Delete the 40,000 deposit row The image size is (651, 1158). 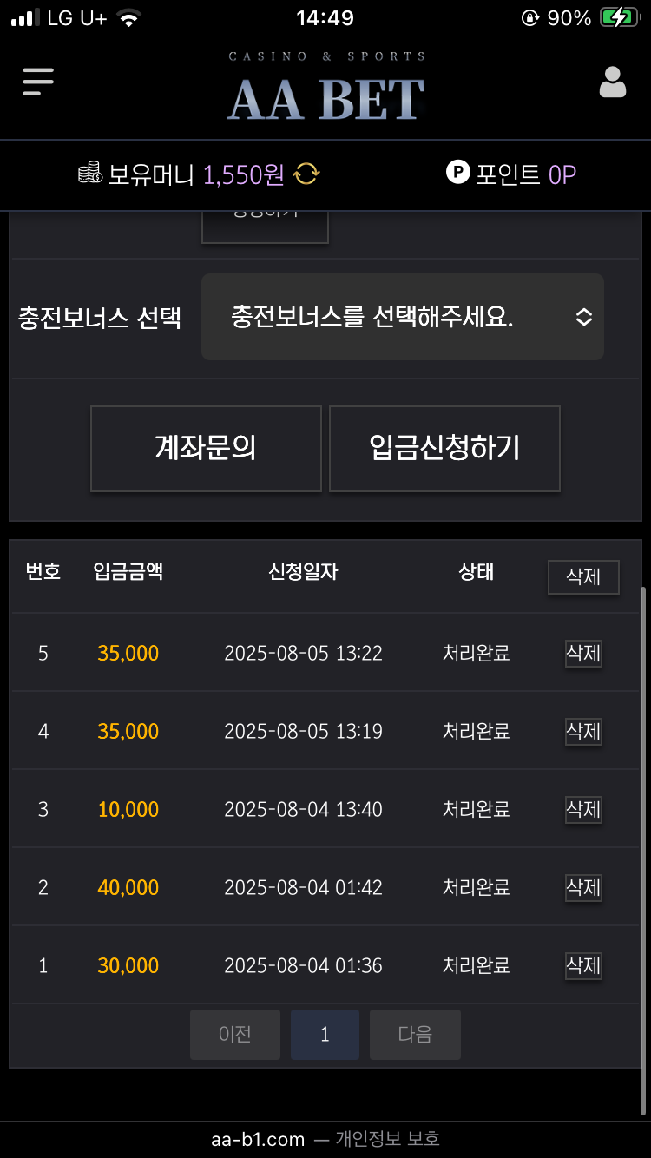coord(583,888)
